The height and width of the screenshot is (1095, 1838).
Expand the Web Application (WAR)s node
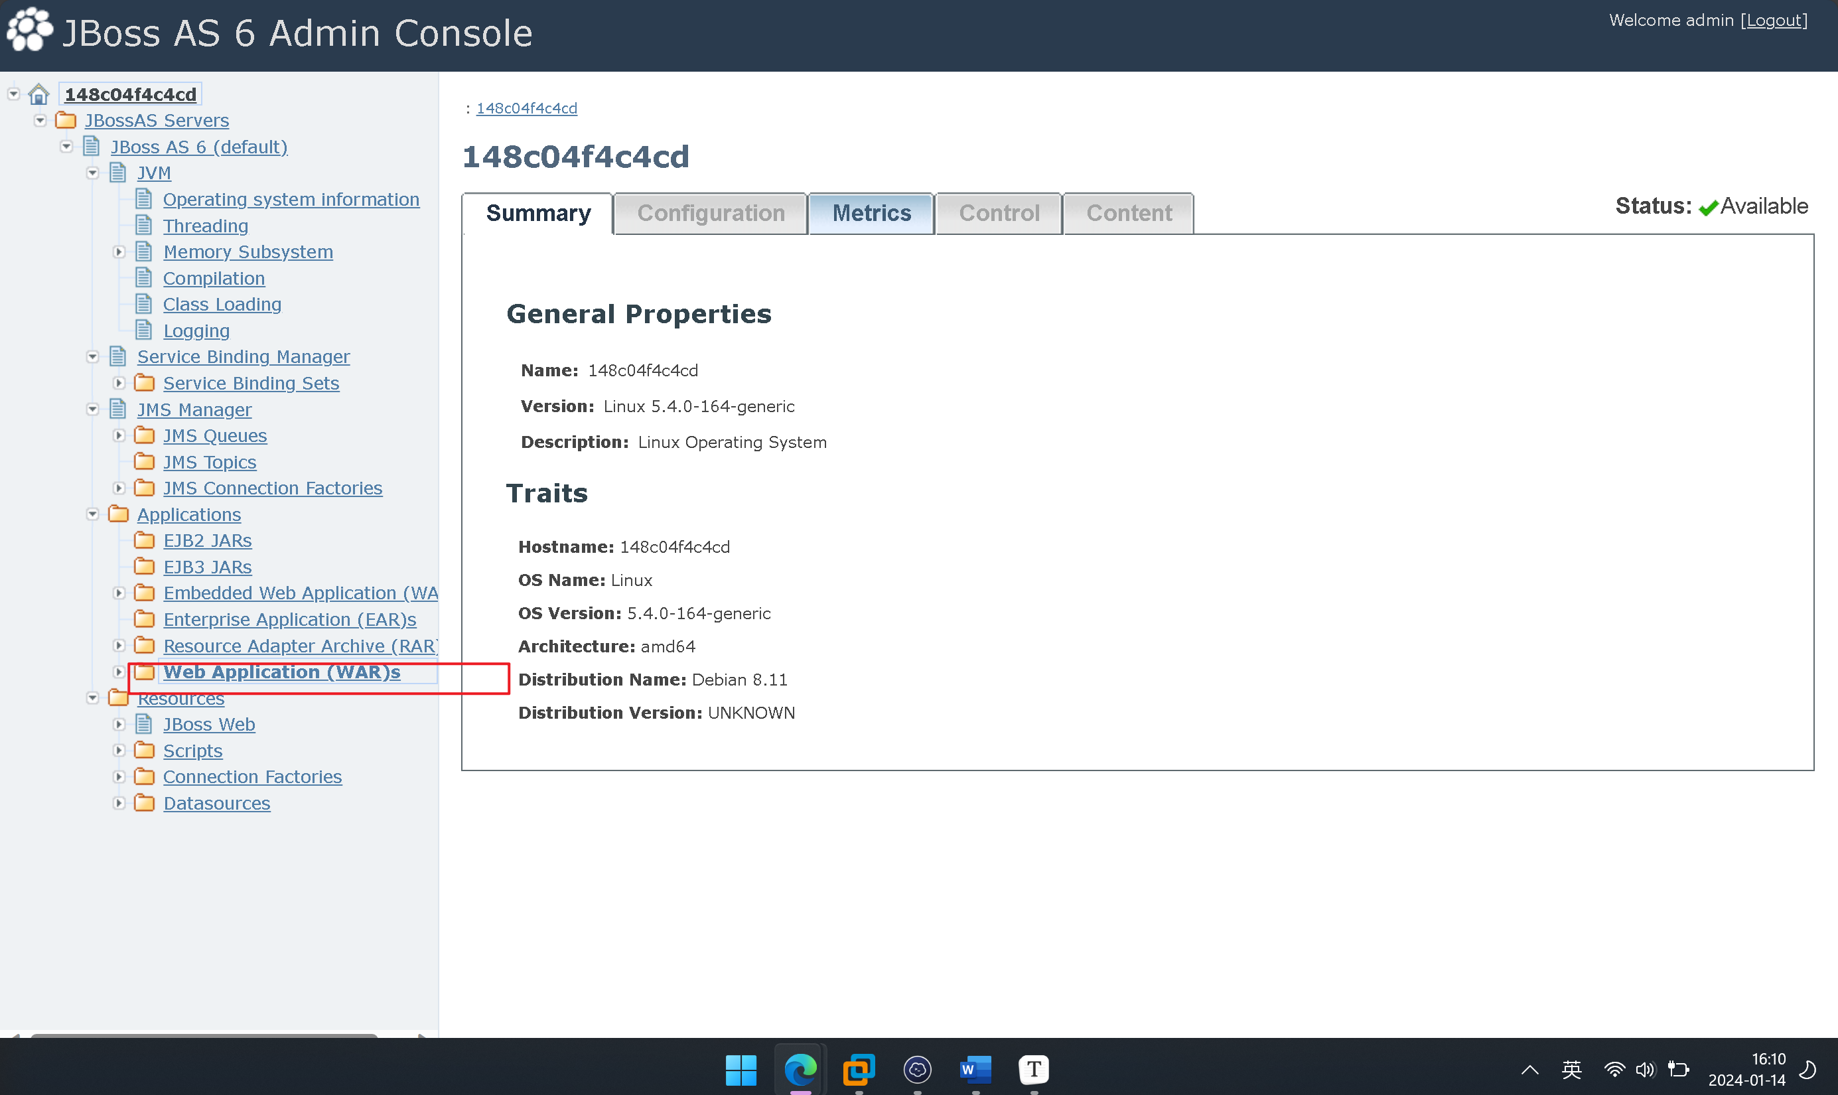pyautogui.click(x=119, y=672)
